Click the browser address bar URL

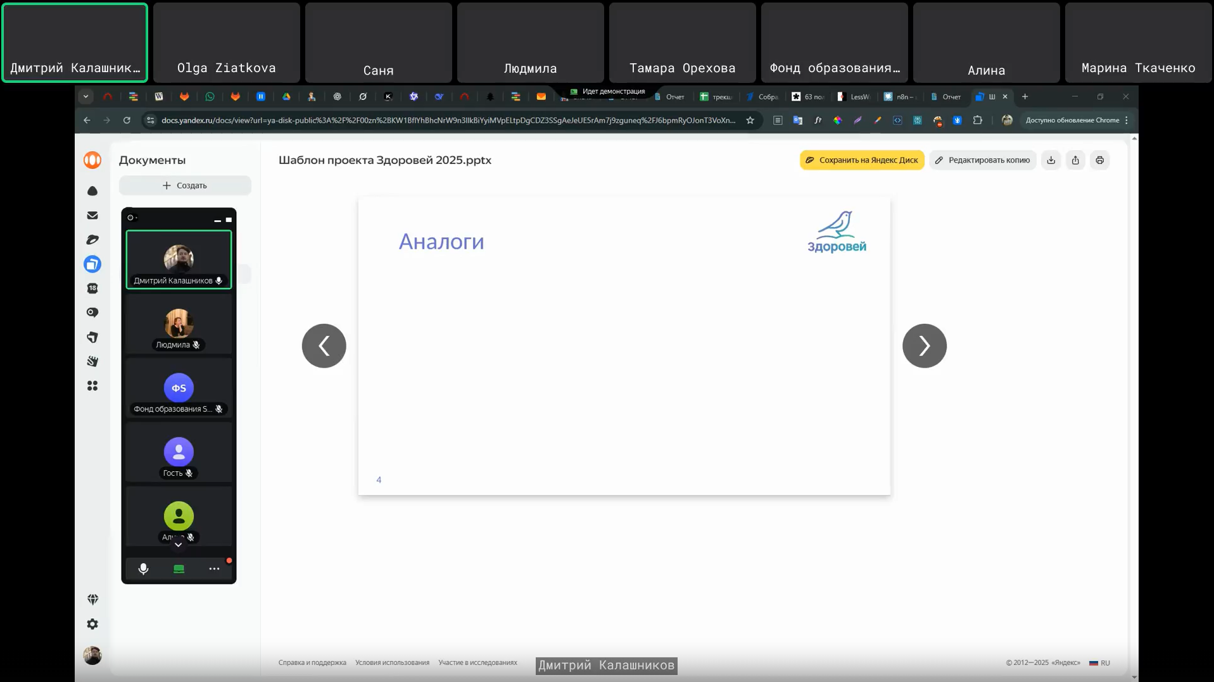(448, 120)
